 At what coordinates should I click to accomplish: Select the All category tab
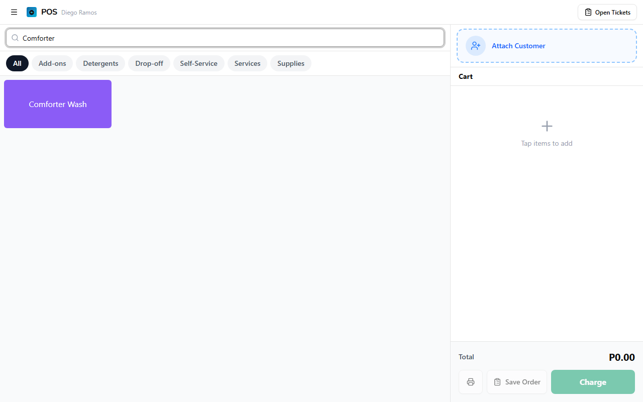[17, 63]
